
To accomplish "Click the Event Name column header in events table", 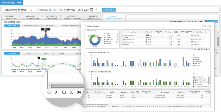I will (x=133, y=32).
